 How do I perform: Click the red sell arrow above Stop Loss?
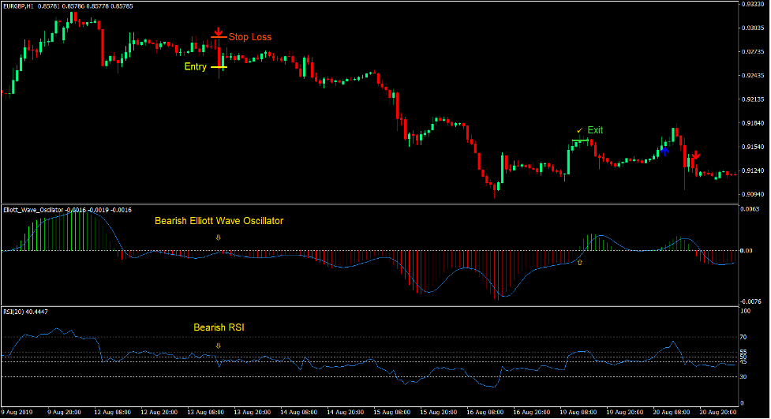(219, 32)
